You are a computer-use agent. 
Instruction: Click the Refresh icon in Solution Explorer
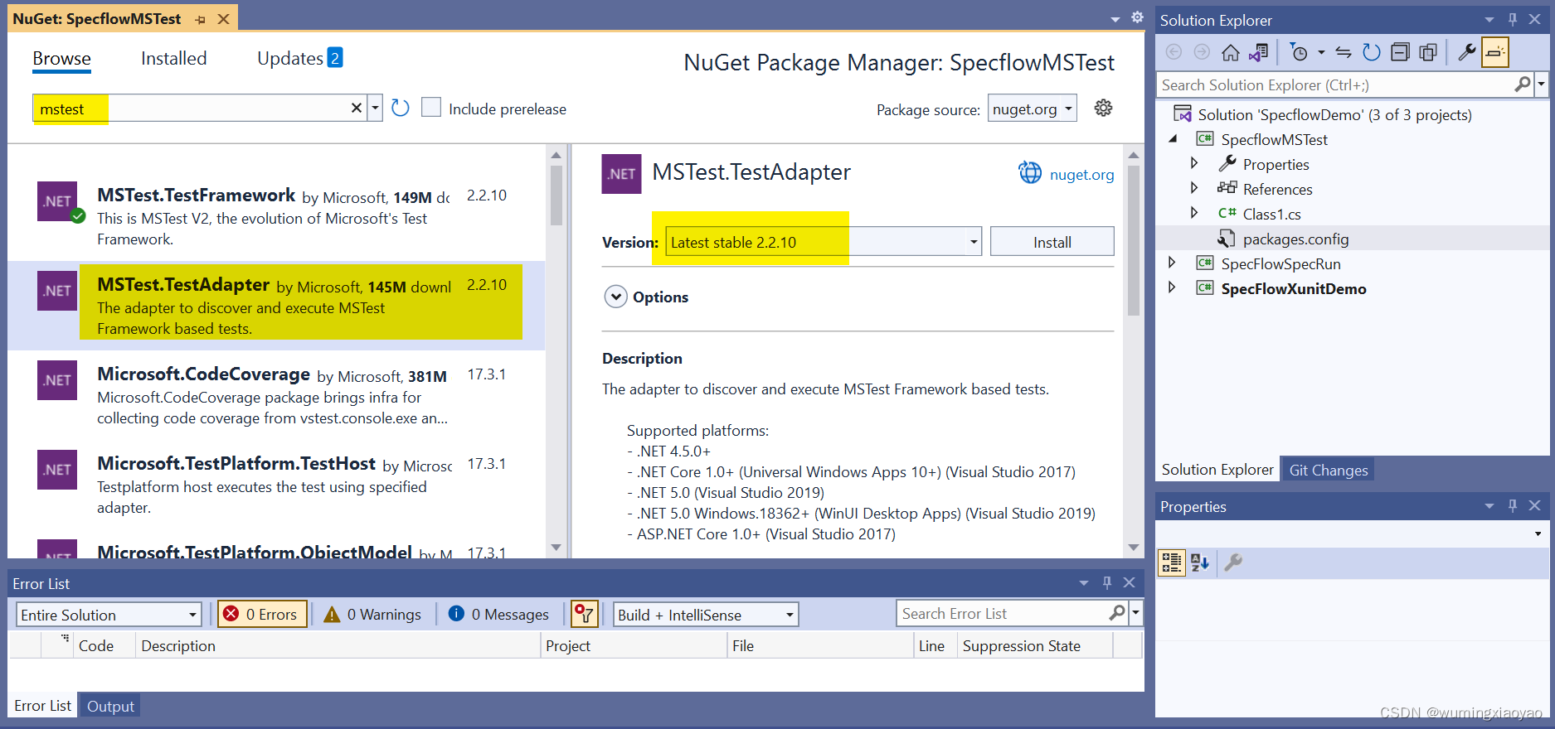pos(1372,53)
